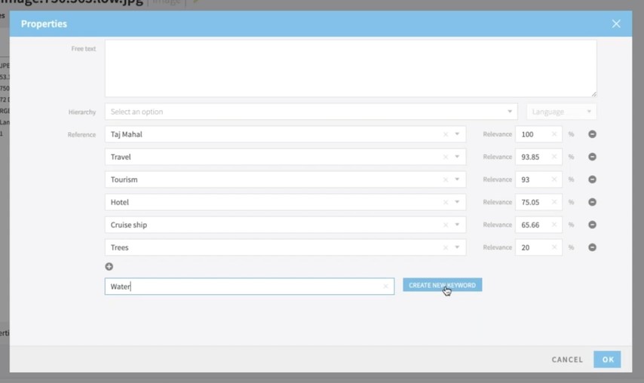Clear the relevance value 75.05

pyautogui.click(x=554, y=202)
